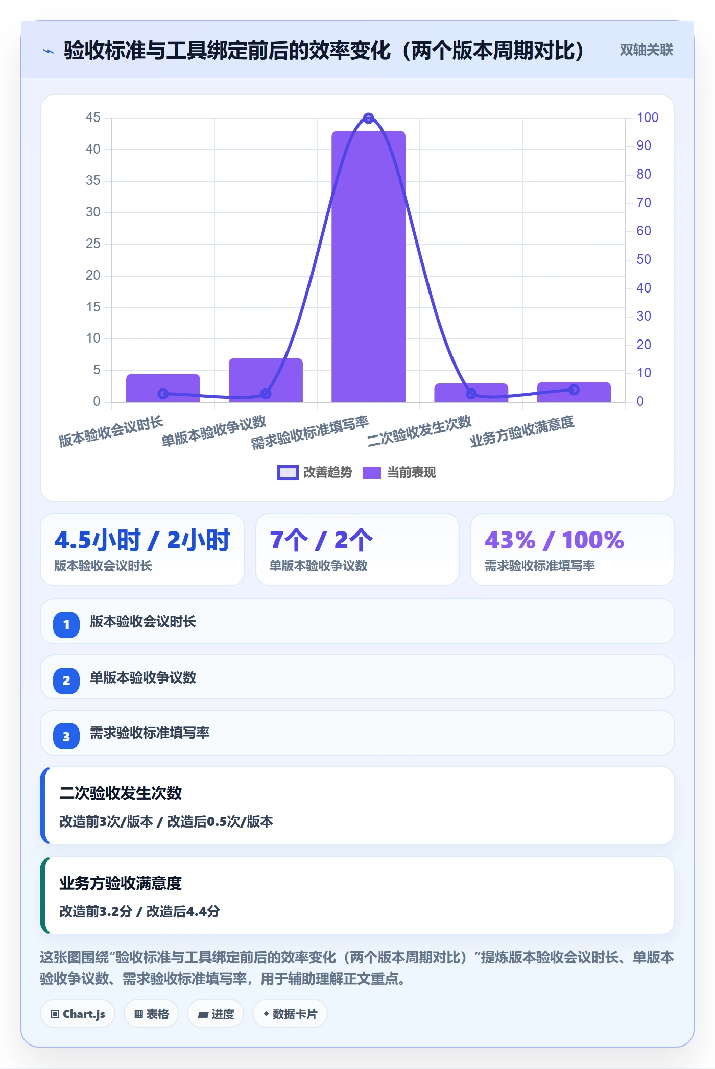Select the Chart.js tag
This screenshot has width=715, height=1069.
[x=78, y=1014]
